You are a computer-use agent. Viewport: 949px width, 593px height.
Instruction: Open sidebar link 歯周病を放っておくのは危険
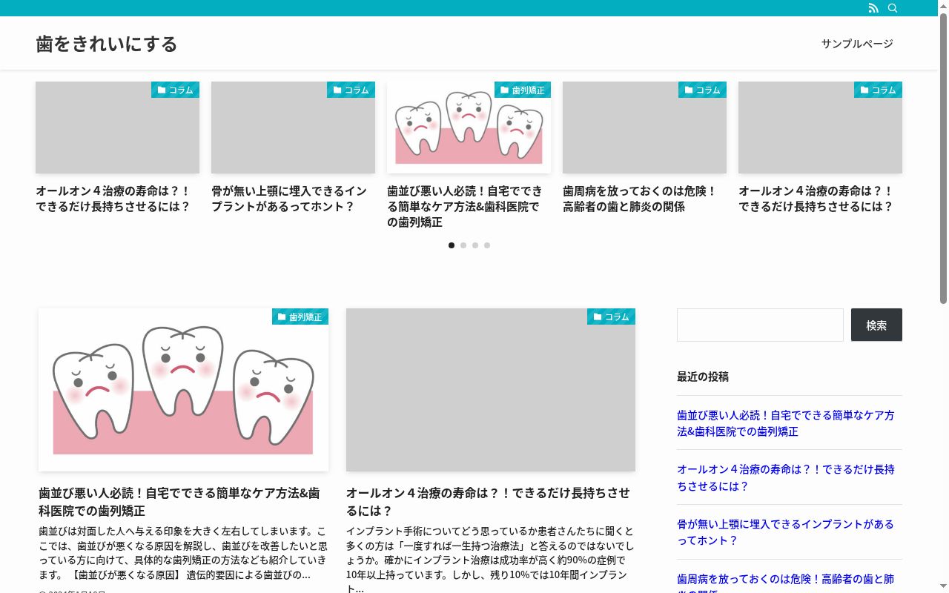pyautogui.click(x=786, y=582)
